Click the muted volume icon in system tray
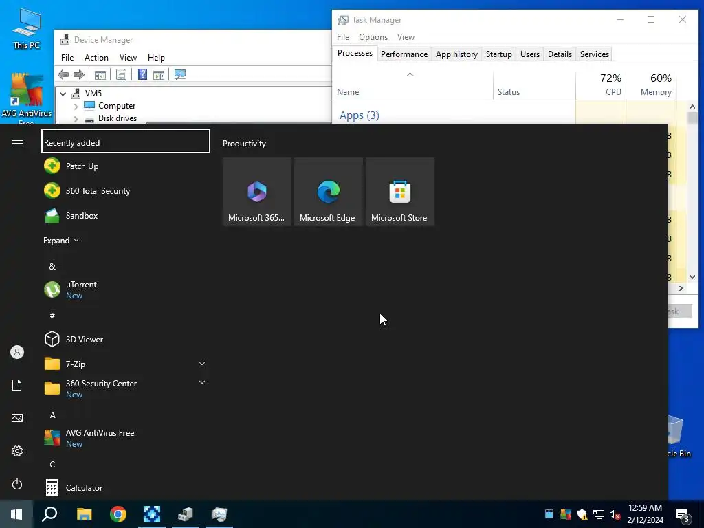The width and height of the screenshot is (704, 528). coord(615,514)
